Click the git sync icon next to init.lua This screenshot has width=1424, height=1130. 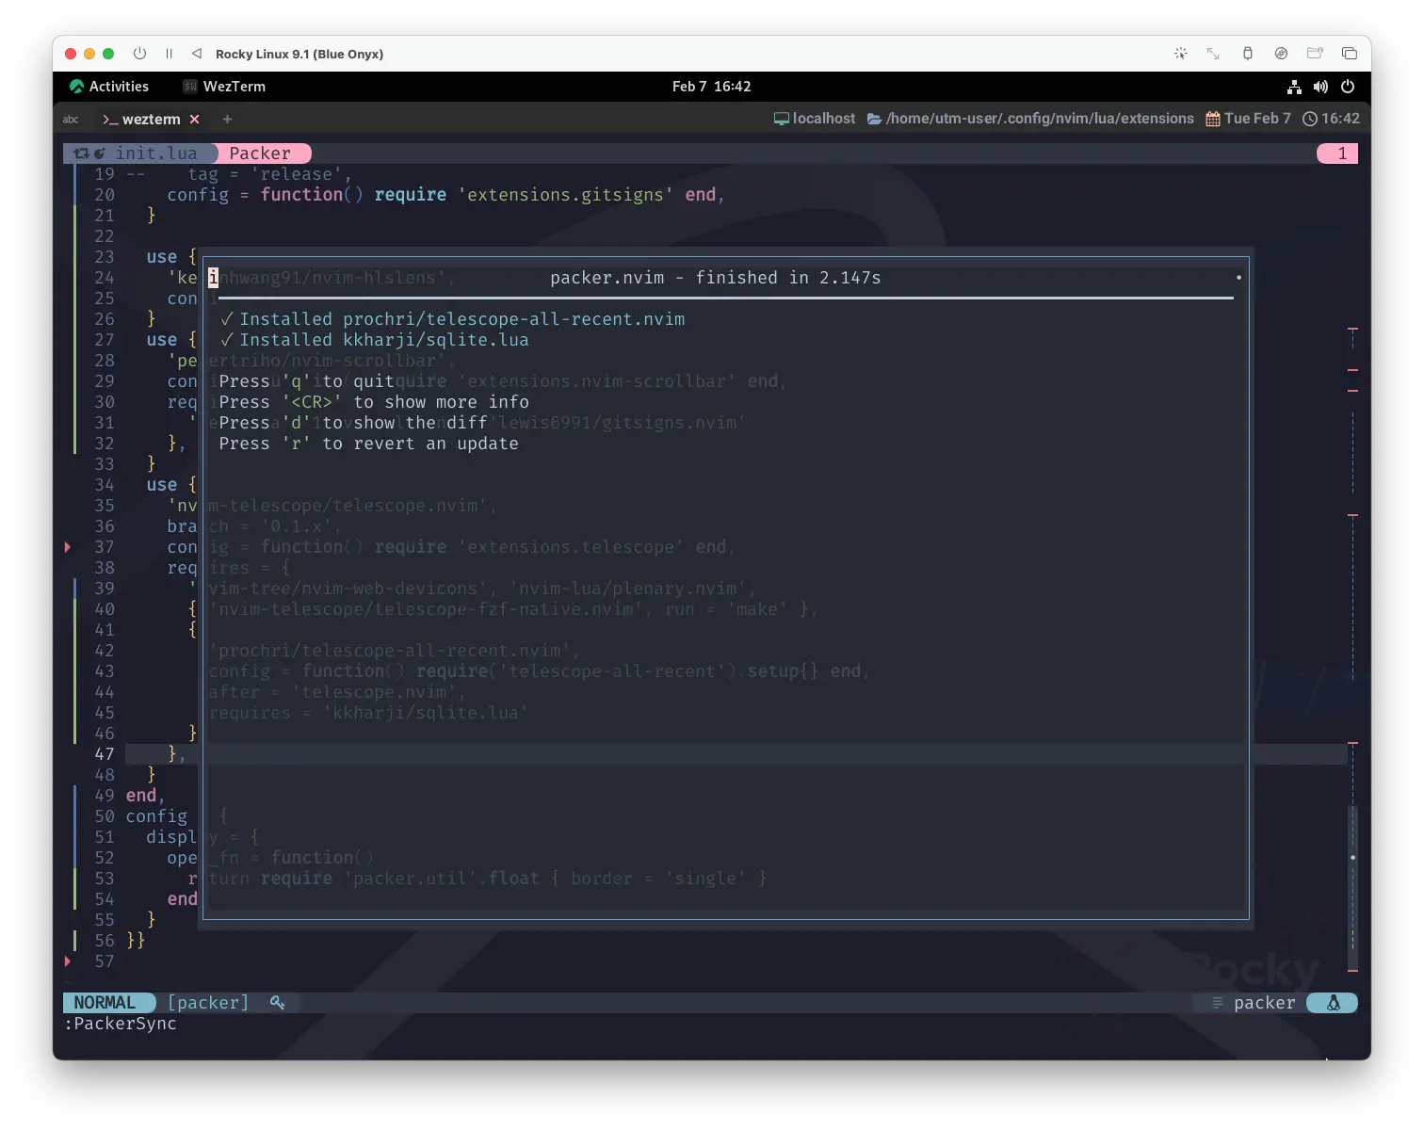81,153
